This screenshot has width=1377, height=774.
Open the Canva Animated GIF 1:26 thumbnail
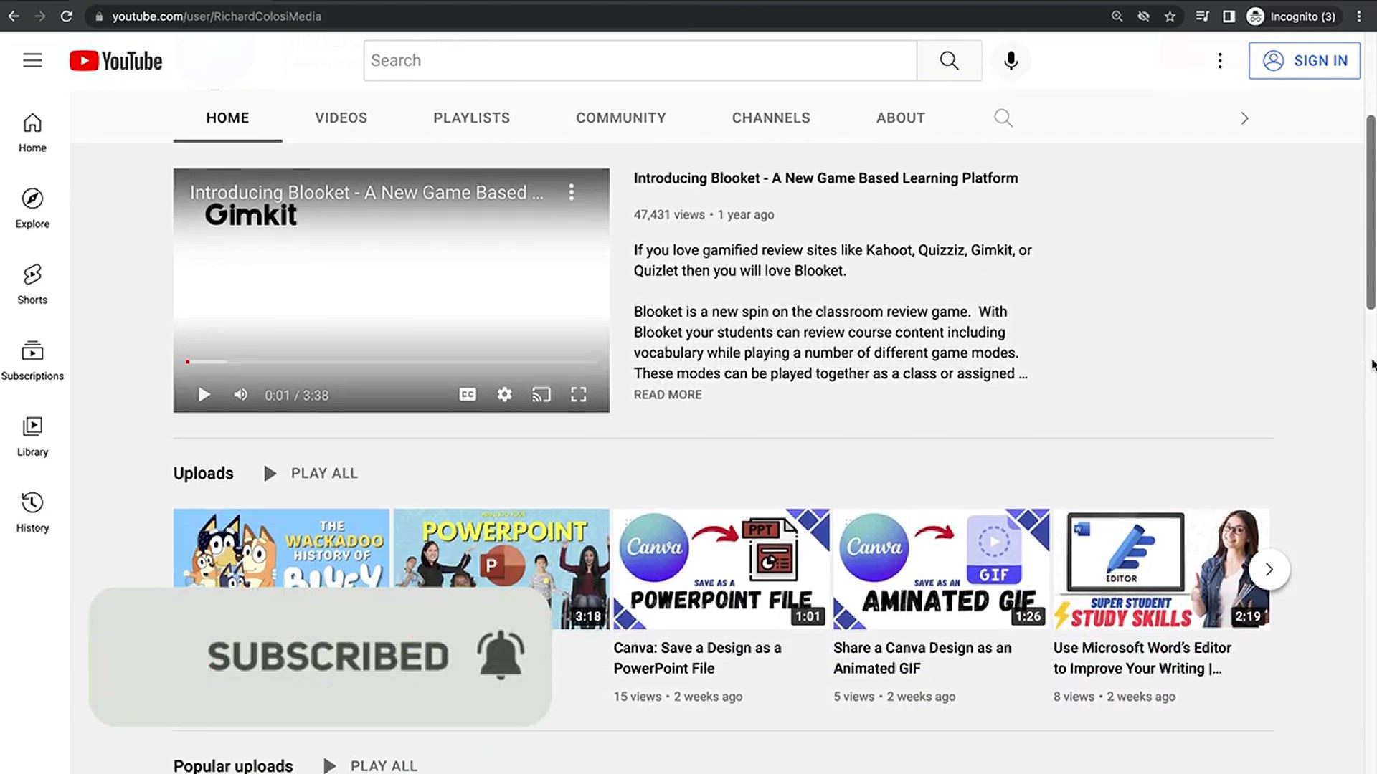click(x=941, y=569)
